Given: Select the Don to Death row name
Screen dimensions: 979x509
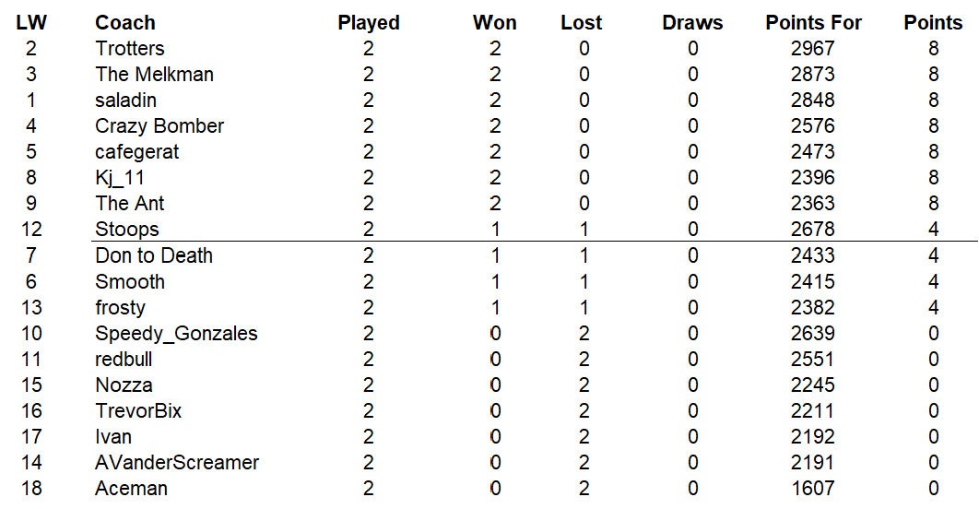Looking at the screenshot, I should [154, 255].
